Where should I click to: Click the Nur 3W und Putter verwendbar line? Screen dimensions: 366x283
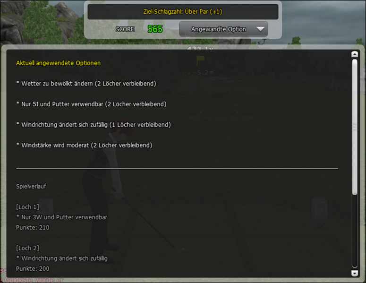[61, 217]
